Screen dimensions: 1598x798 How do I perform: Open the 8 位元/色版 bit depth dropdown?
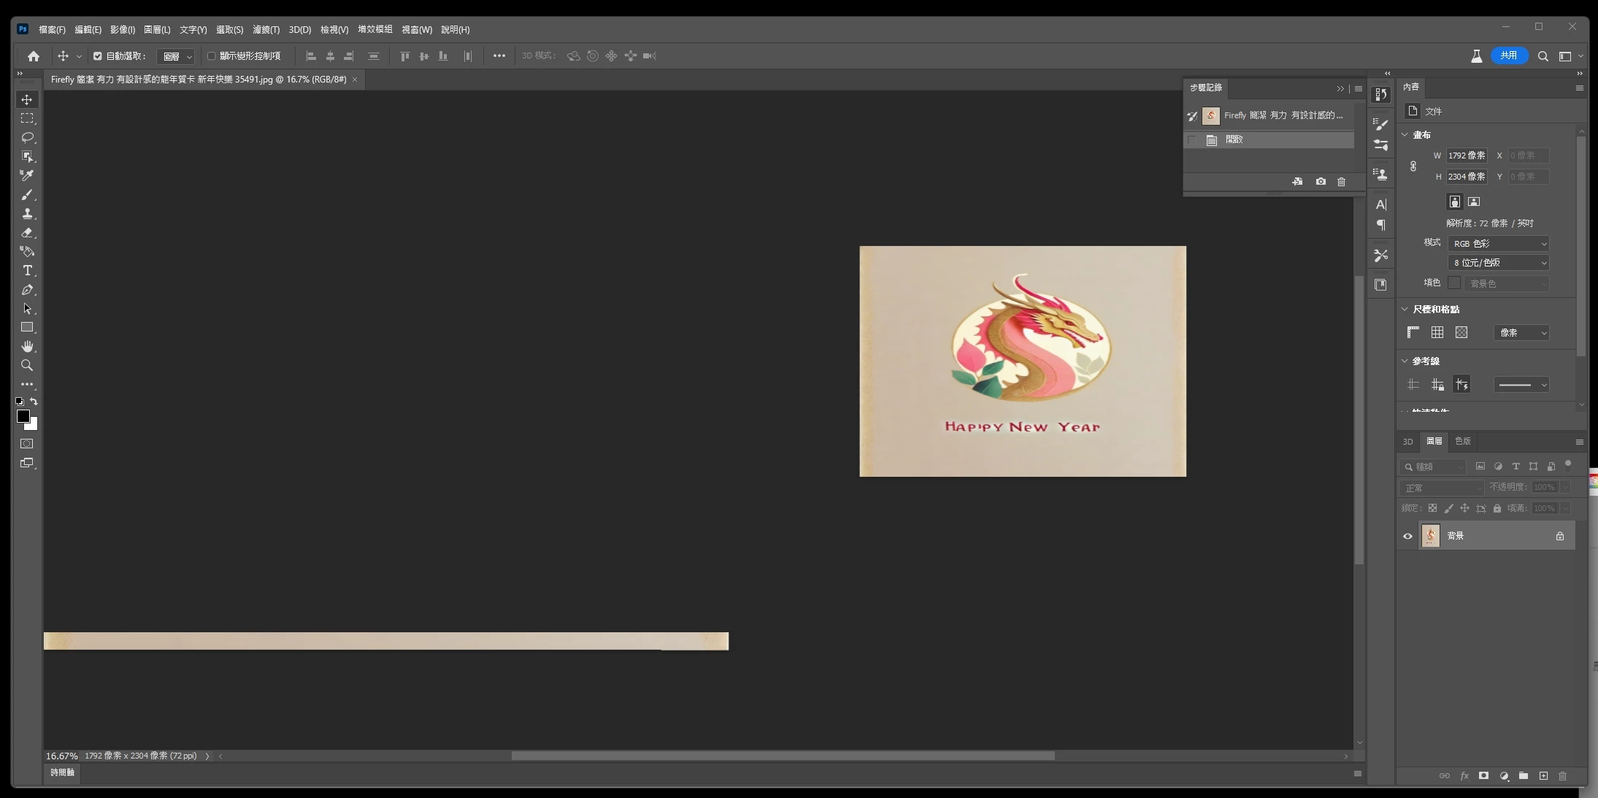(x=1499, y=263)
